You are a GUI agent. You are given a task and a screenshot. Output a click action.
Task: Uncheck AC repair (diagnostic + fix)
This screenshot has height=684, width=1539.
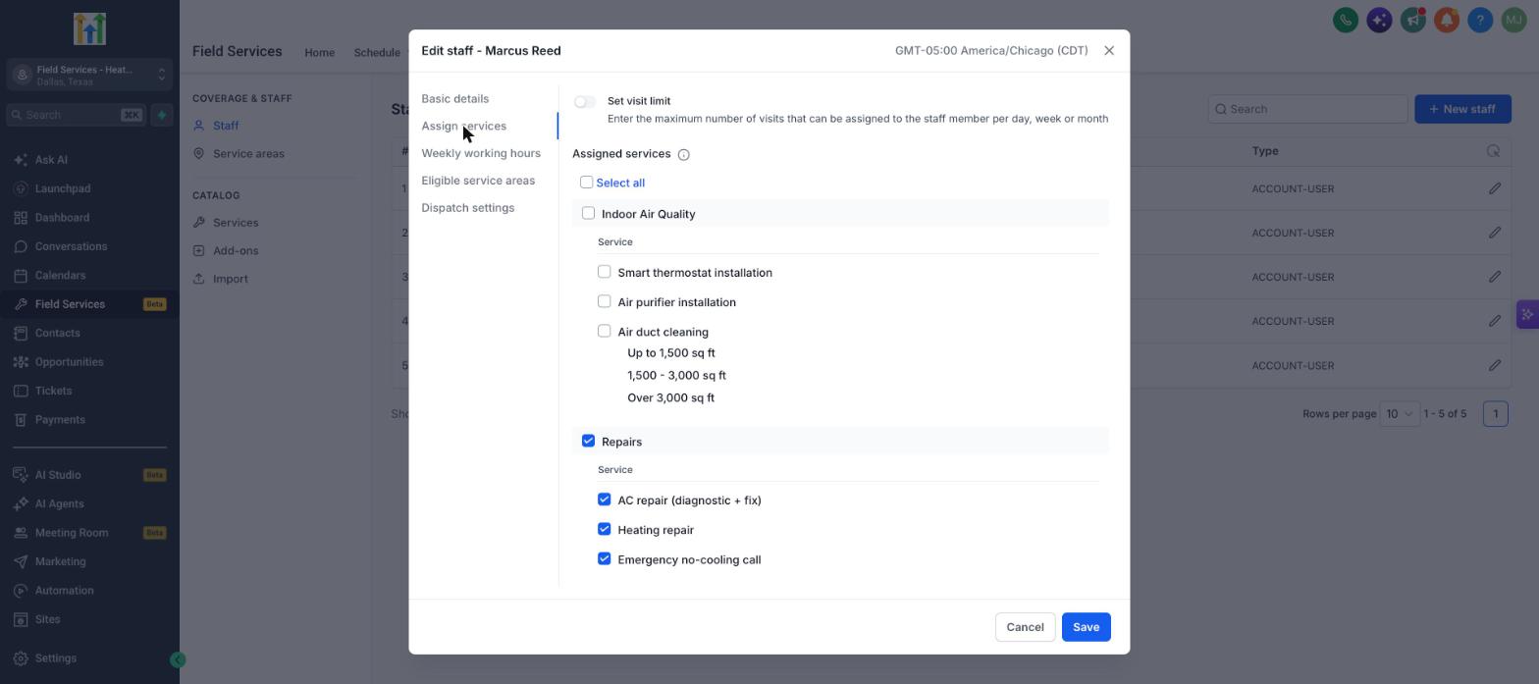(605, 500)
